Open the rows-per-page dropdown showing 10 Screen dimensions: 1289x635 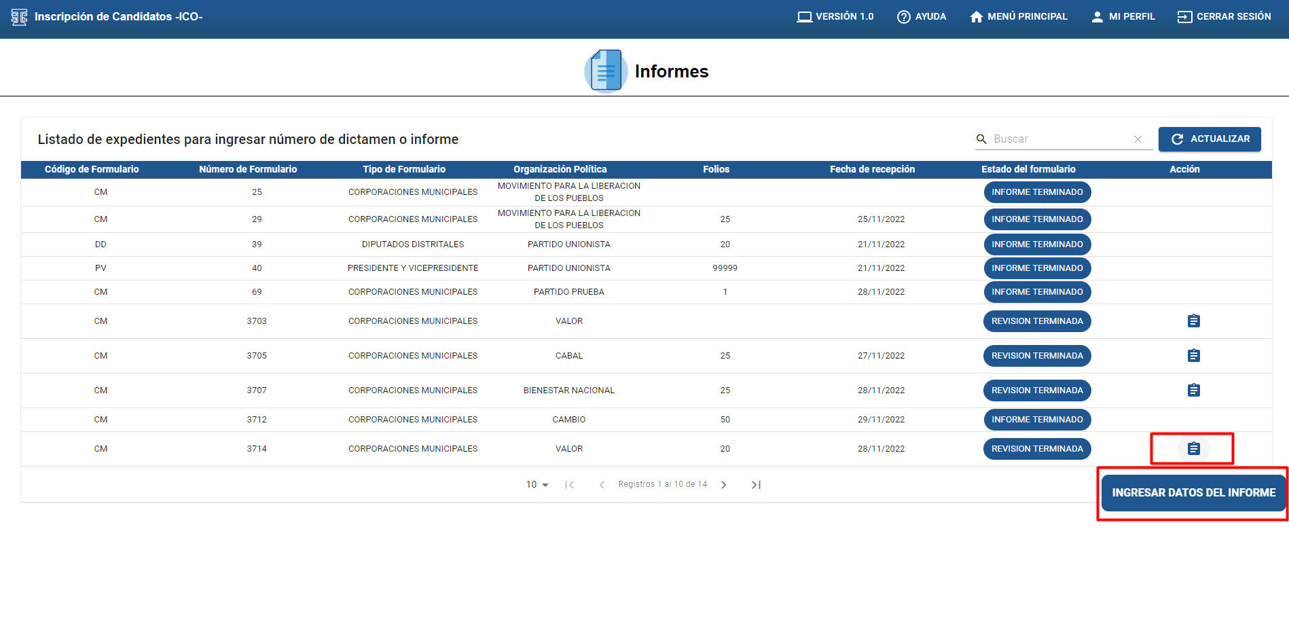[x=537, y=484]
